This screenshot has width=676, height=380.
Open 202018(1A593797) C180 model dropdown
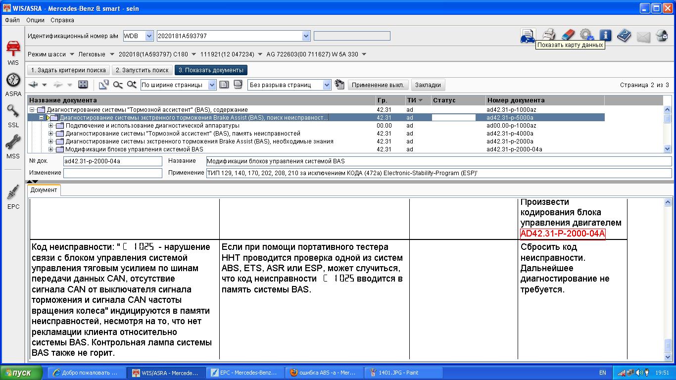click(193, 54)
